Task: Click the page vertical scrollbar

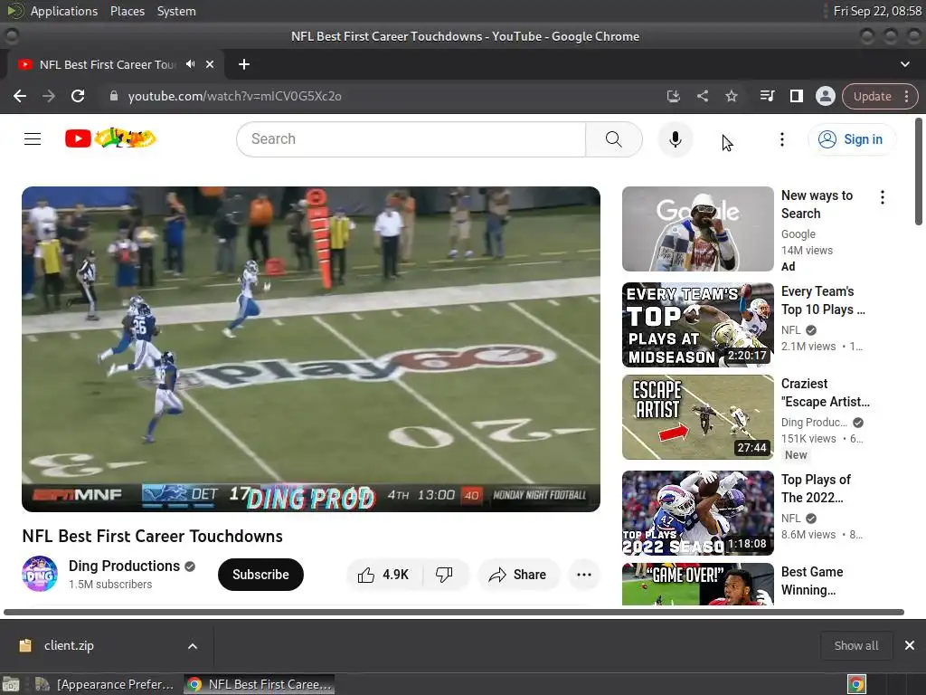Action: tap(919, 171)
